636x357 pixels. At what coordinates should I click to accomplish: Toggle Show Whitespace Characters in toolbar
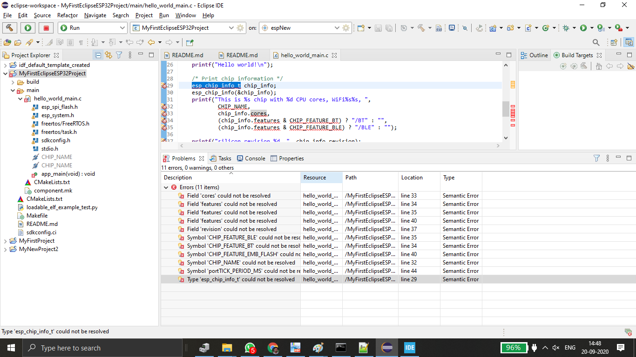pos(81,43)
